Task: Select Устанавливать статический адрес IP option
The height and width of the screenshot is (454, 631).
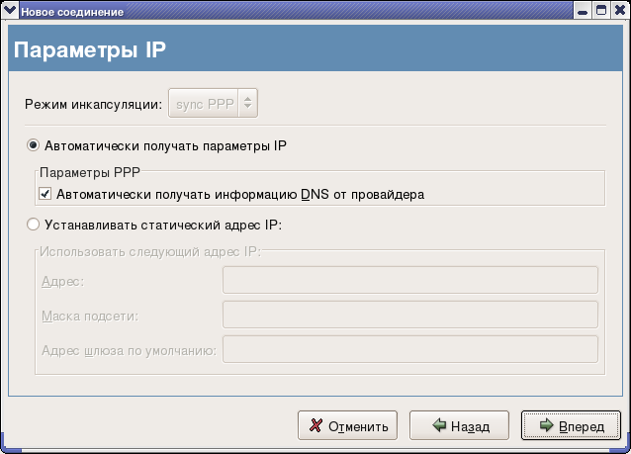Action: pyautogui.click(x=33, y=225)
